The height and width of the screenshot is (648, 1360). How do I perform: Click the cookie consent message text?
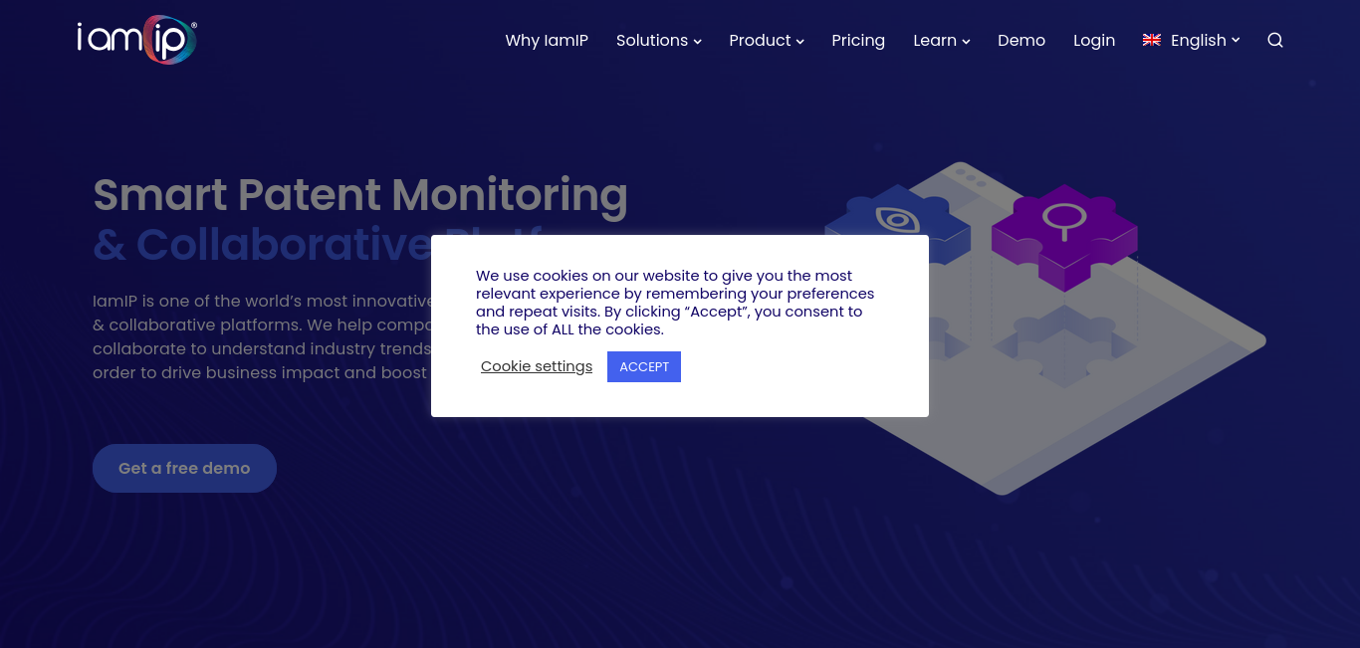[x=675, y=303]
